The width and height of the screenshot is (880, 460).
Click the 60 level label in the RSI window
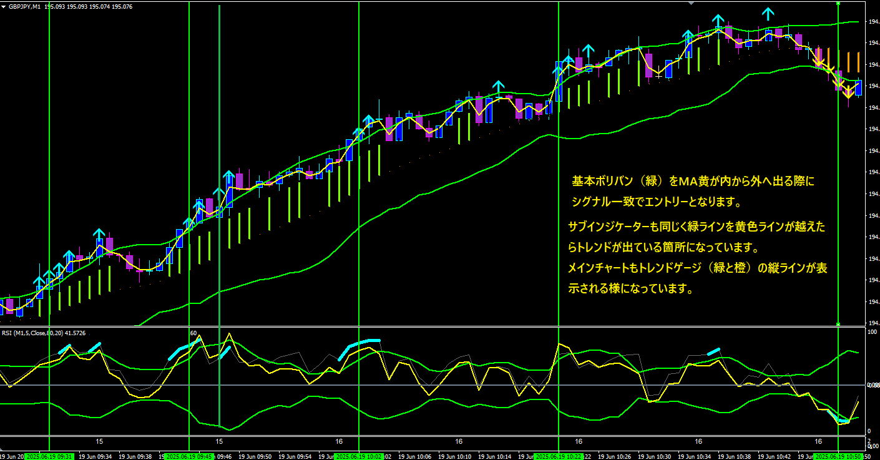193,333
